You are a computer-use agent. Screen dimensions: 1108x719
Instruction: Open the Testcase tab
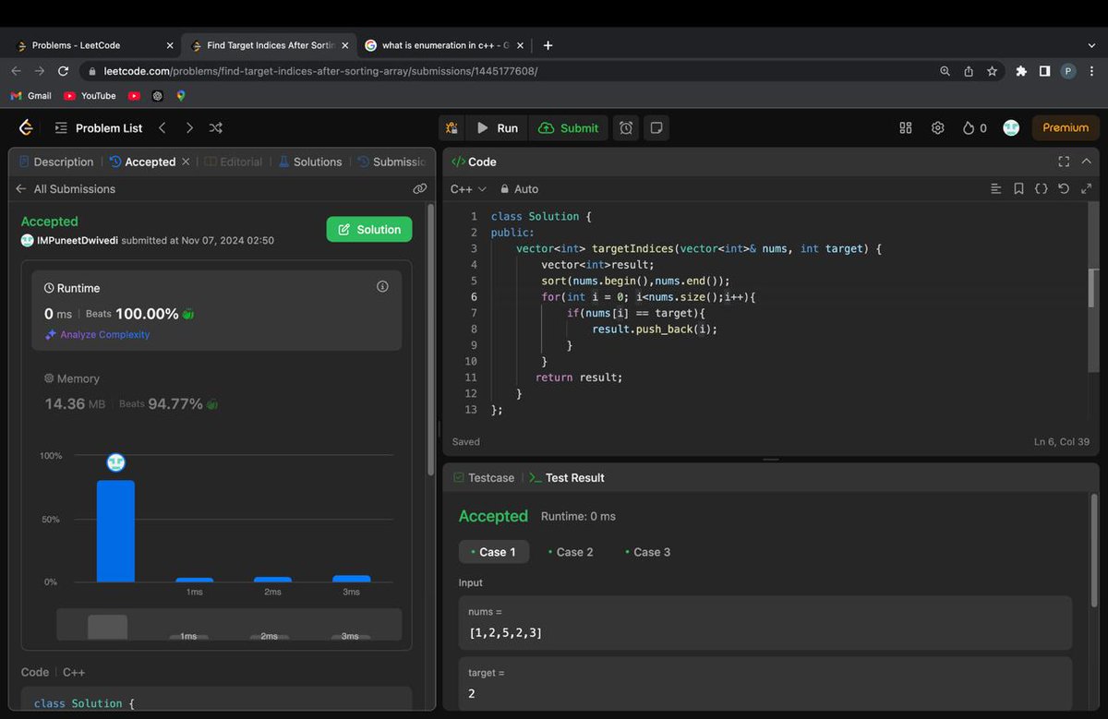pyautogui.click(x=484, y=477)
